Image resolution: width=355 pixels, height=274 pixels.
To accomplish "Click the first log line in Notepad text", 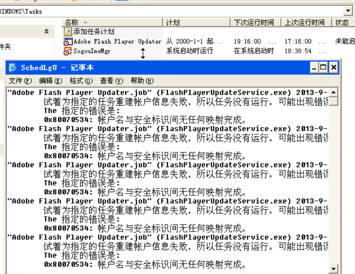I will coord(167,93).
